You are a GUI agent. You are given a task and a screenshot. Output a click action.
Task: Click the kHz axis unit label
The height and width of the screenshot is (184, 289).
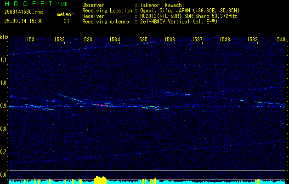(x=4, y=37)
